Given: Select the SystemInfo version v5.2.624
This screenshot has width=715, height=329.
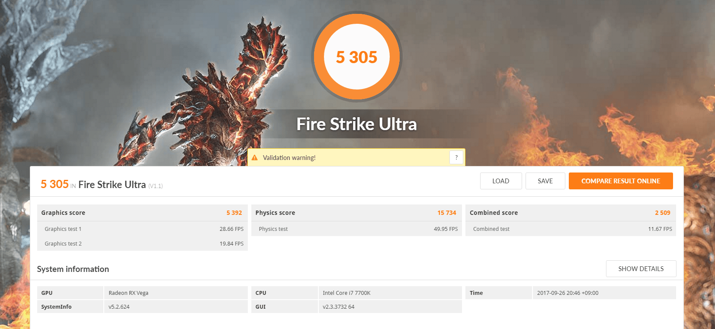Looking at the screenshot, I should 119,307.
